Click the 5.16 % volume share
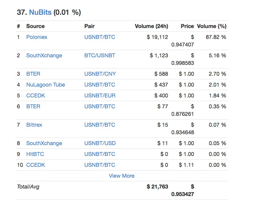Viewport: 266px width, 203px height. click(217, 56)
